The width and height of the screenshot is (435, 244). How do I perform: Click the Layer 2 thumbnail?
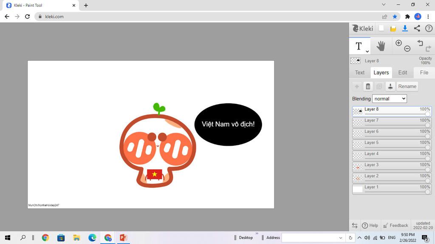coord(358,178)
